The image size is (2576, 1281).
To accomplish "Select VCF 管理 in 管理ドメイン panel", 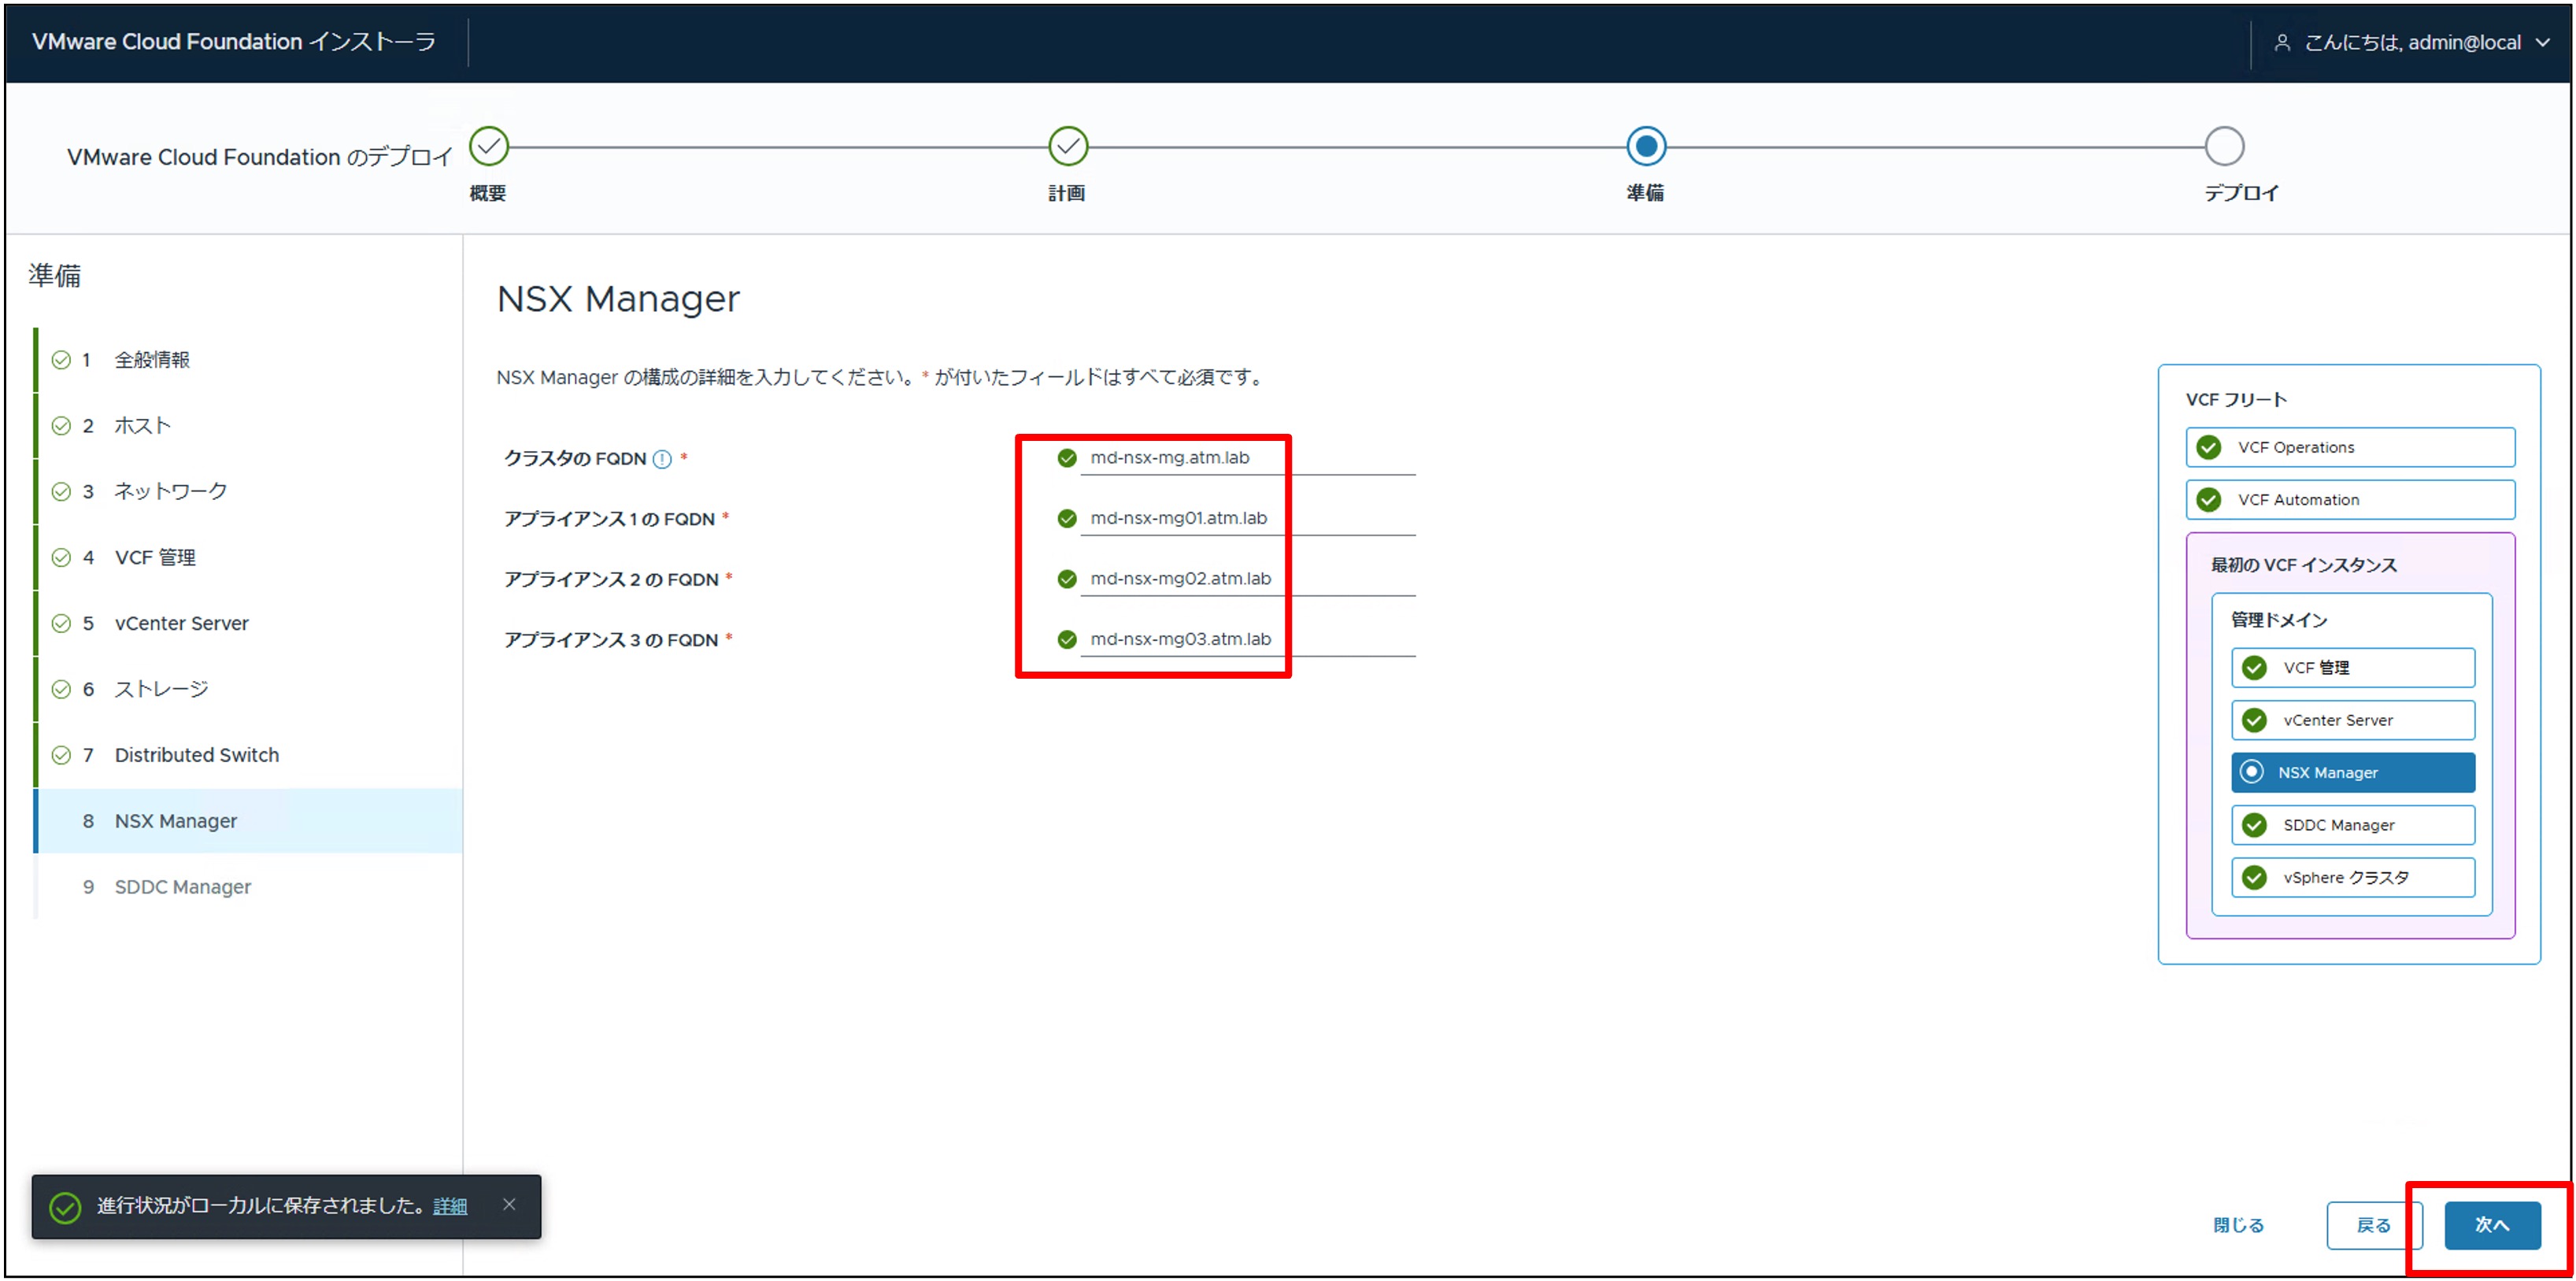I will (x=2353, y=668).
